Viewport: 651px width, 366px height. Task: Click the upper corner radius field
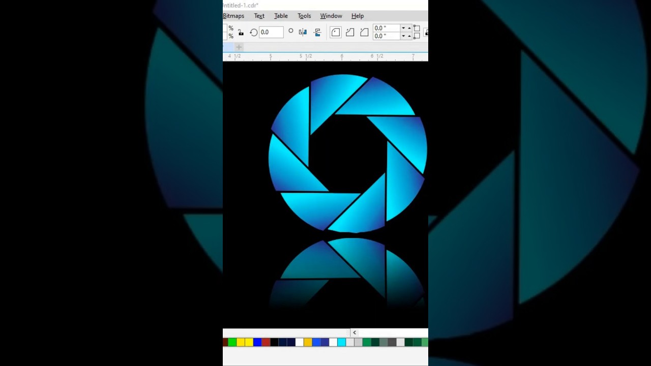(387, 28)
